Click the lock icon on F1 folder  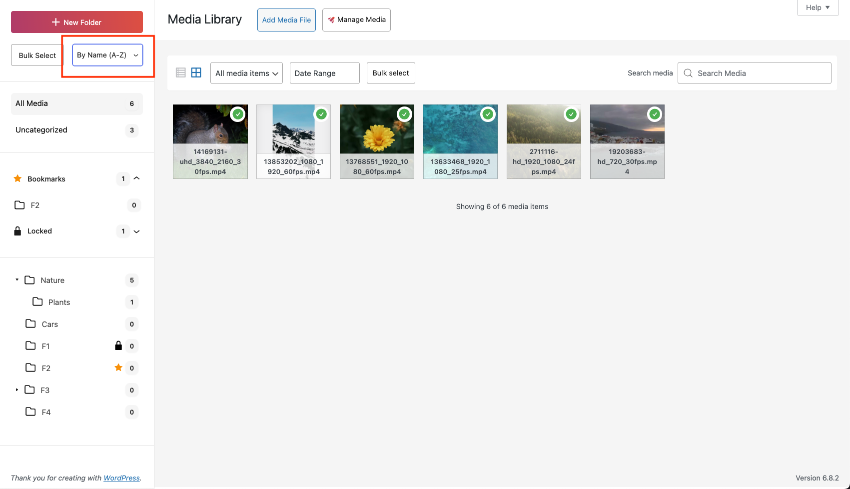click(118, 345)
